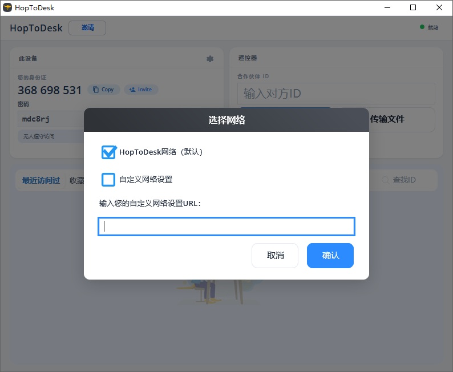Image resolution: width=453 pixels, height=372 pixels.
Task: Click the dialog label 输入您的自定义网络设置URL
Action: [x=149, y=203]
